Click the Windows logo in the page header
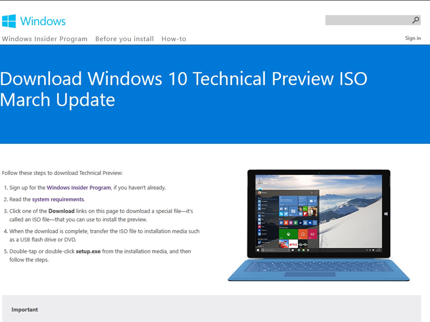 [x=10, y=21]
